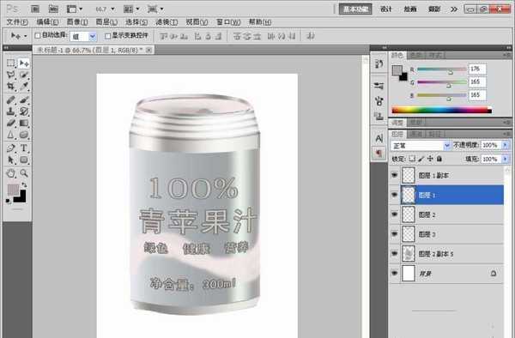Open the 不透明度 opacity slider arrow
This screenshot has height=338, width=515.
pos(506,145)
